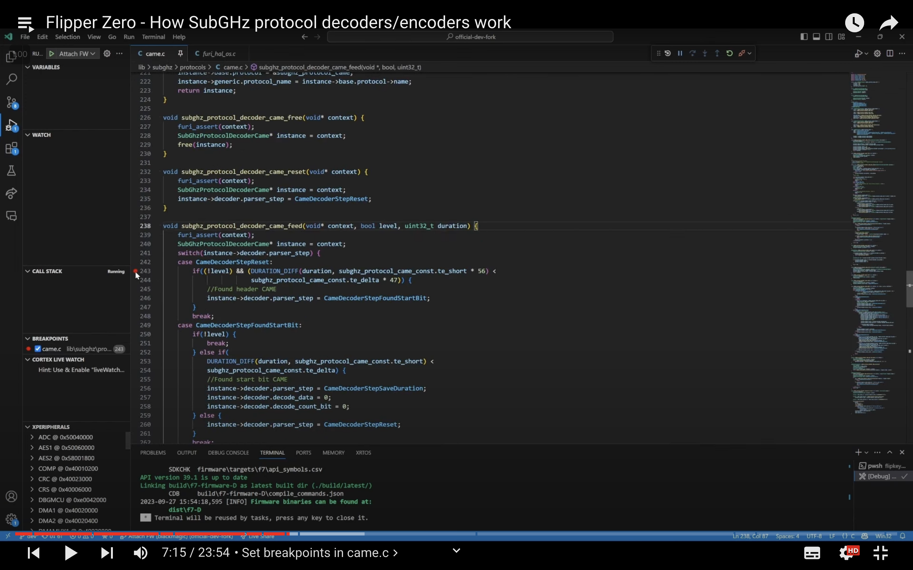Select the Search icon in the activity bar
913x570 pixels.
click(x=11, y=79)
